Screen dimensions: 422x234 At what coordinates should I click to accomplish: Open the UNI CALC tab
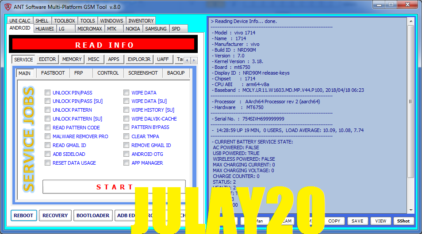point(20,21)
